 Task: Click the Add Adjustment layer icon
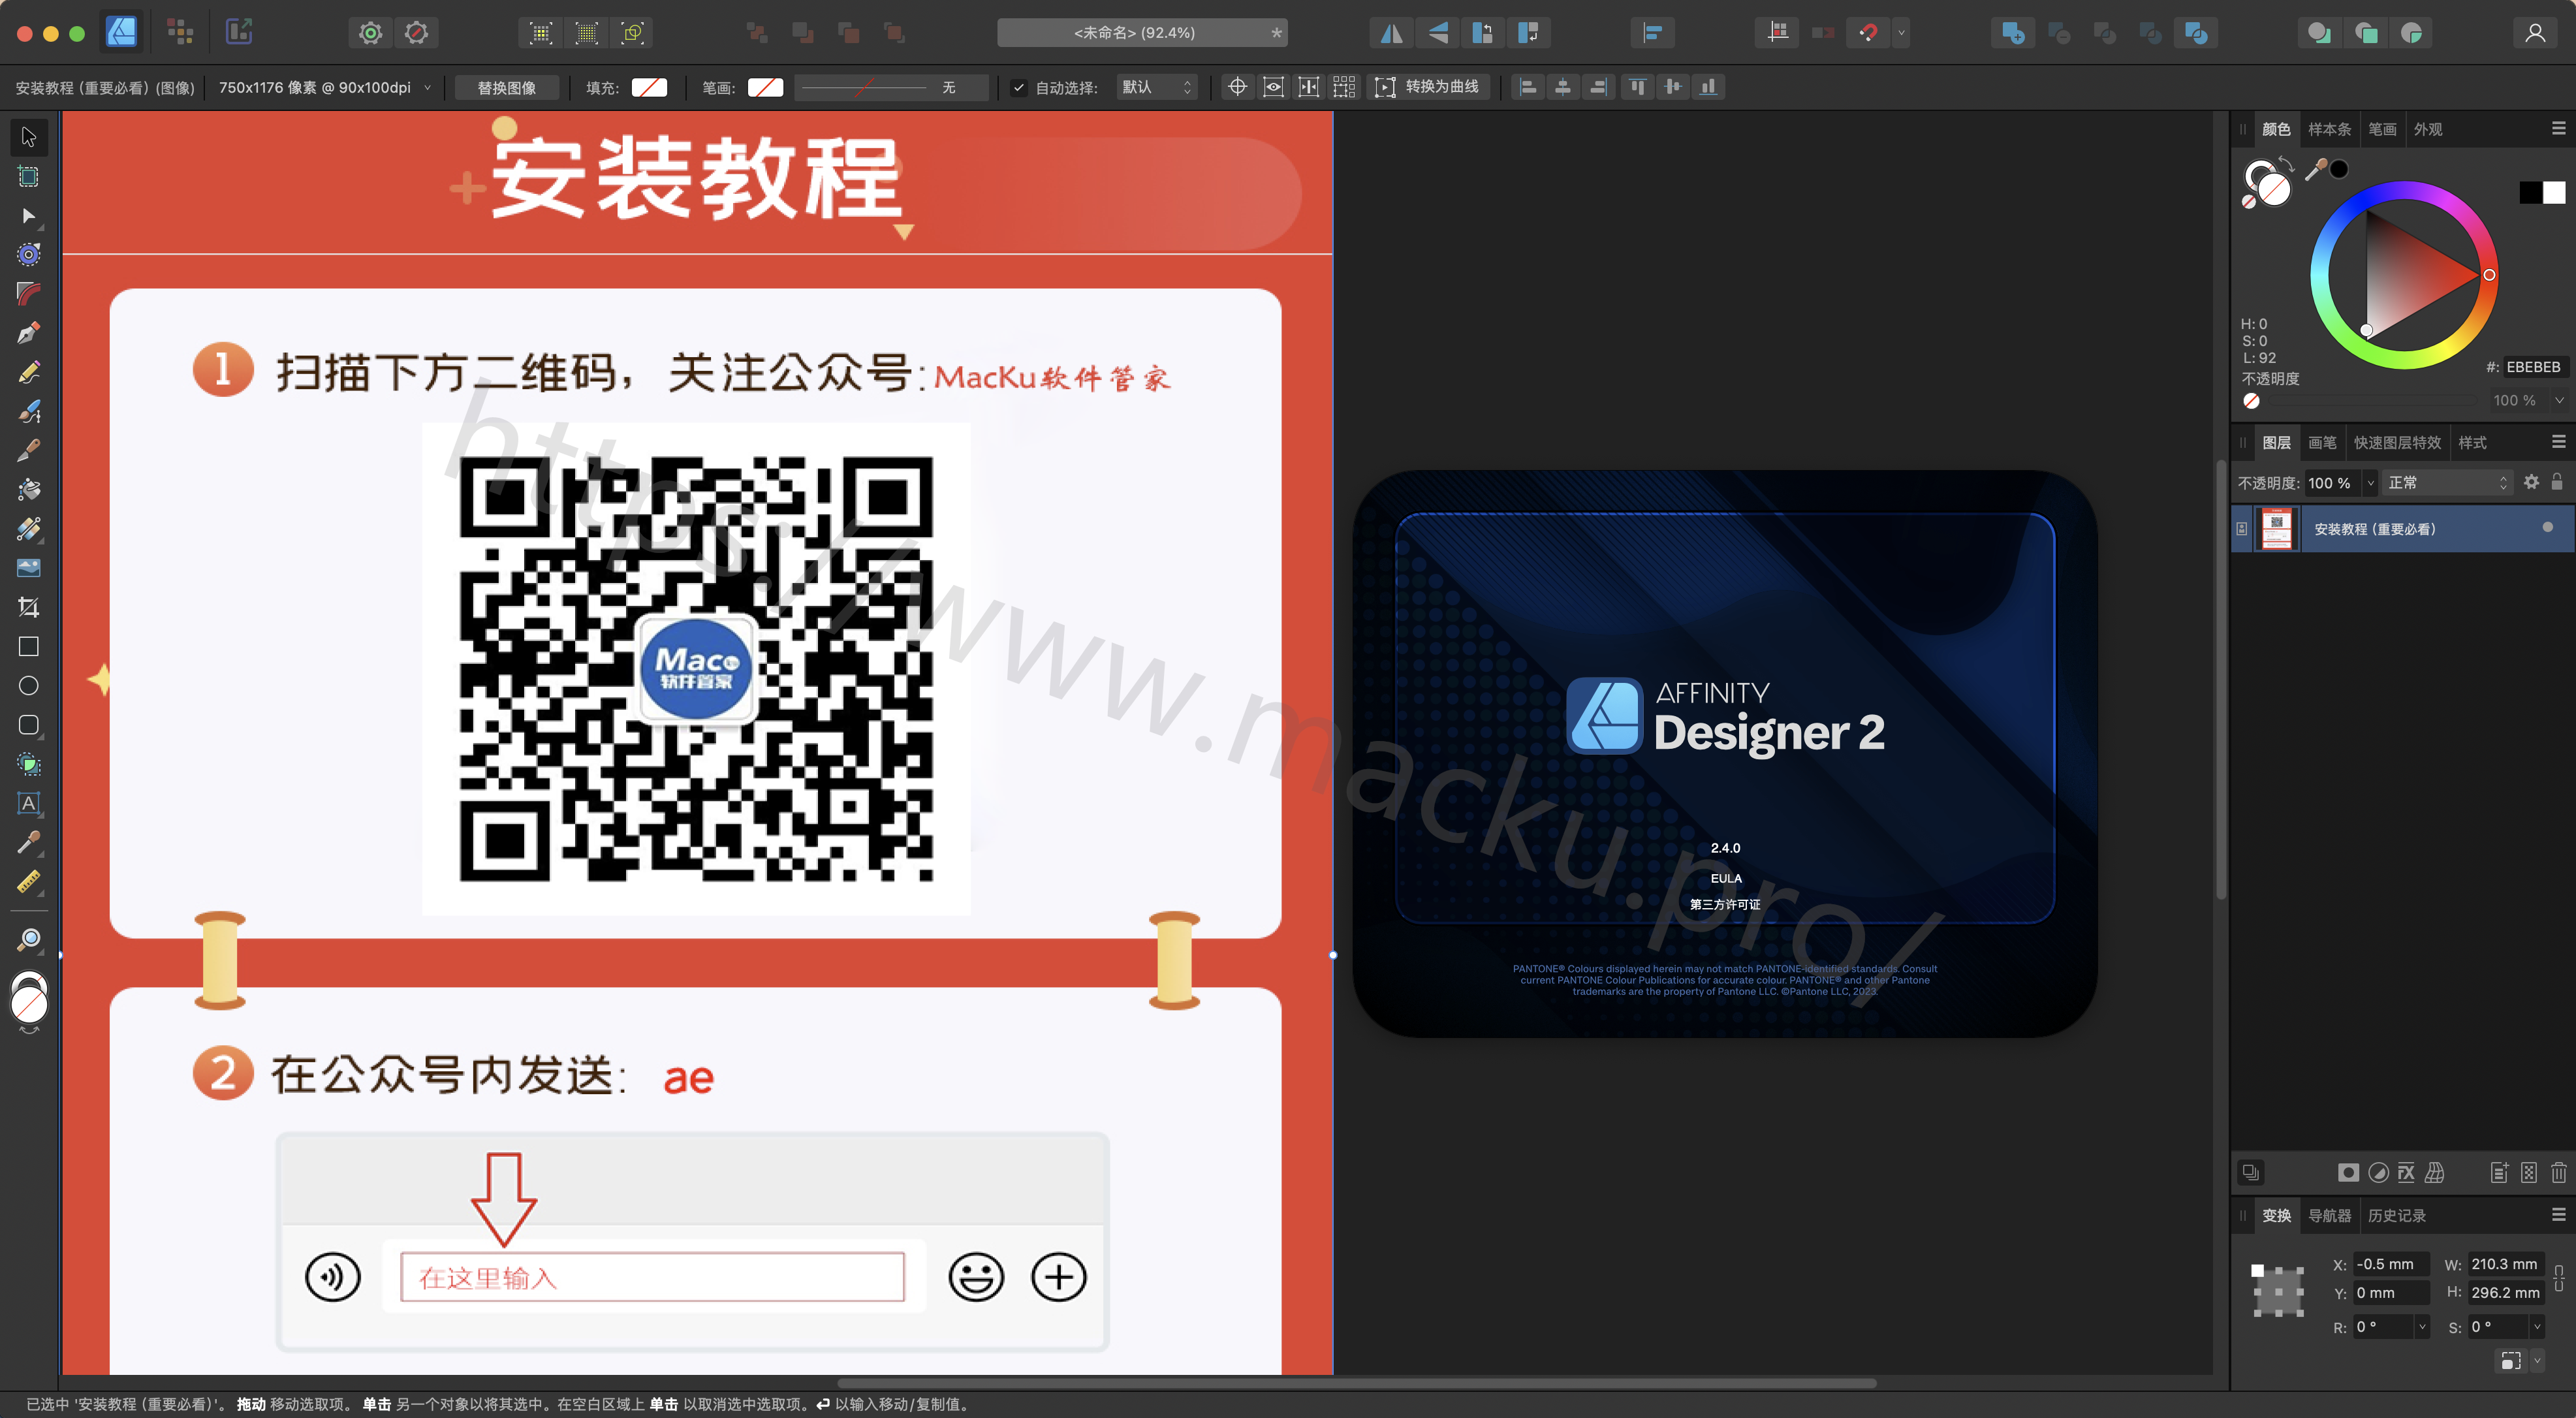click(x=2378, y=1172)
